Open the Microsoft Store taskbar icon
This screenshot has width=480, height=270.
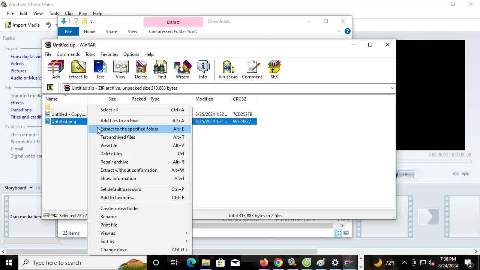220,262
